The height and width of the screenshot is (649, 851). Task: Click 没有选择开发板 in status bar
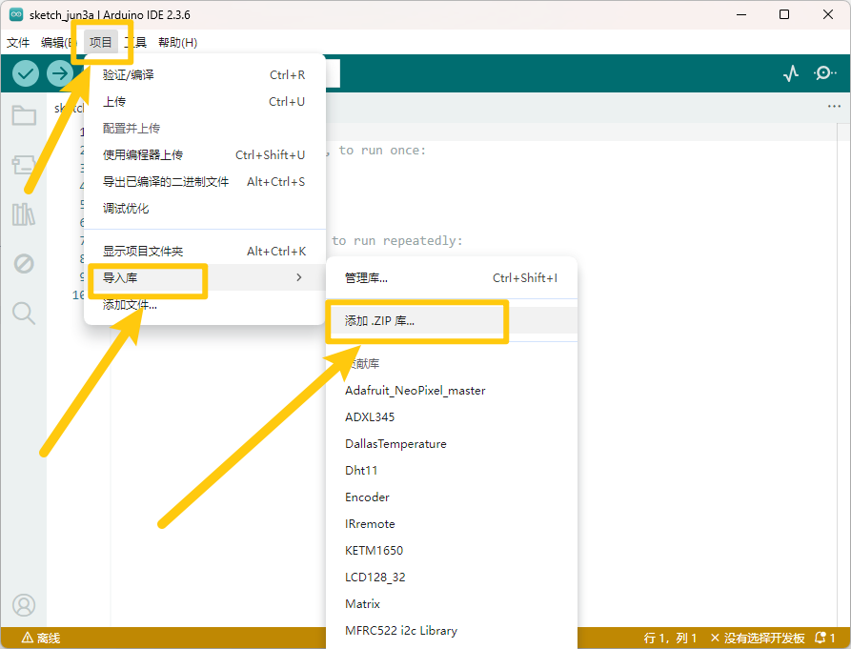pyautogui.click(x=757, y=639)
